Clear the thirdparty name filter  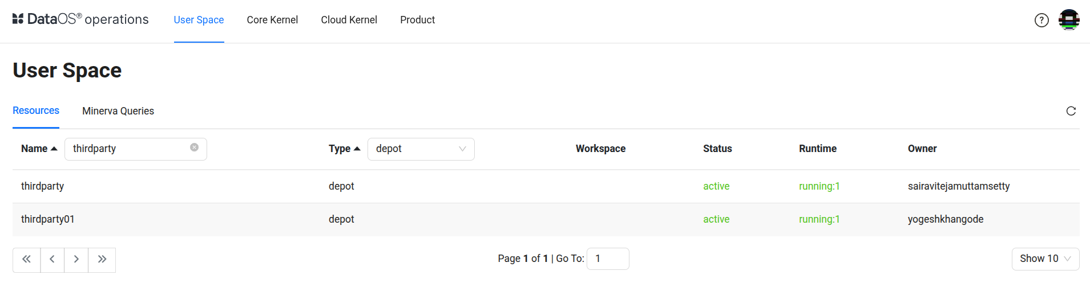(x=194, y=147)
